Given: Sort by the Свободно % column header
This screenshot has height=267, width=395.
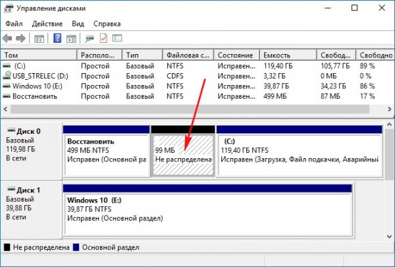Looking at the screenshot, I should (375, 55).
